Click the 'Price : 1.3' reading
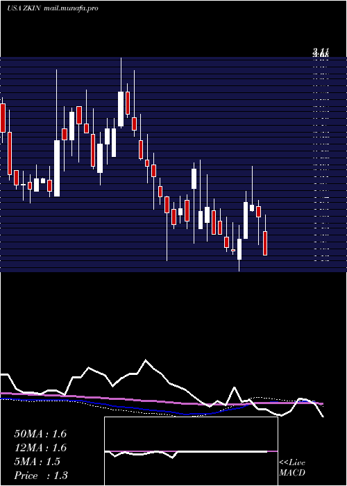This screenshot has height=486, width=347. pyautogui.click(x=41, y=476)
